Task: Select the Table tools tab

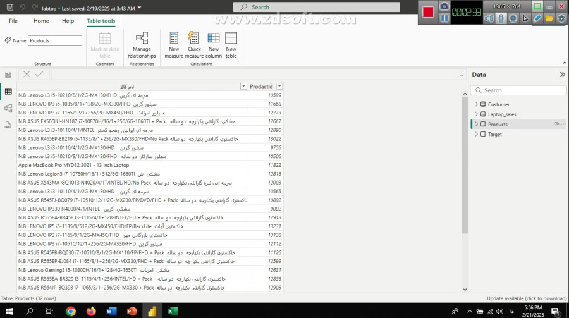Action: 101,21
